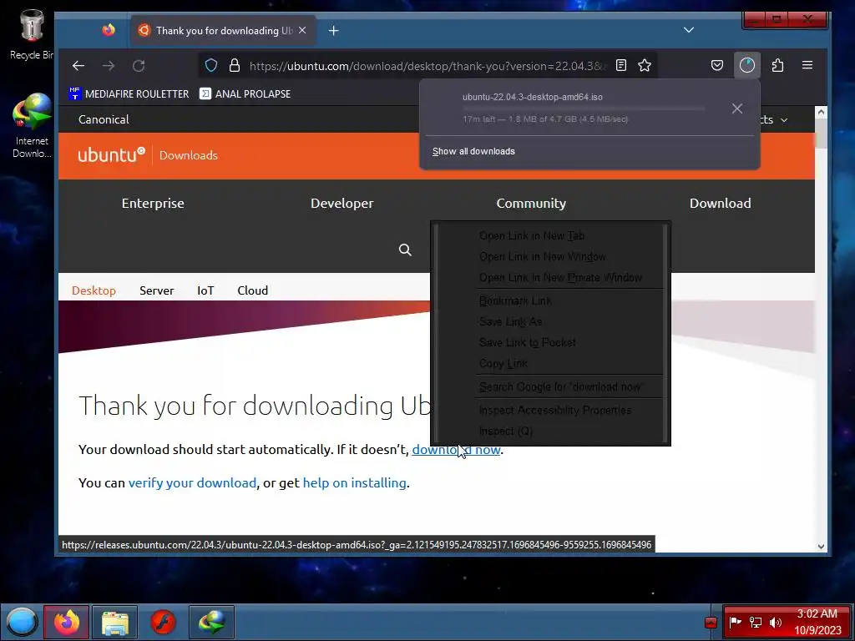Open tracking protection shield icon
The width and height of the screenshot is (855, 641).
click(x=211, y=66)
